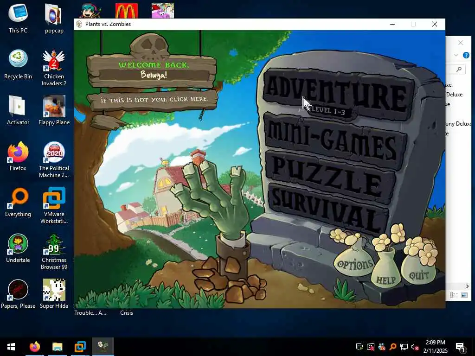Click the 'Trouble... A...' desktop icon label
Screen dimensions: 475x356
click(x=90, y=313)
